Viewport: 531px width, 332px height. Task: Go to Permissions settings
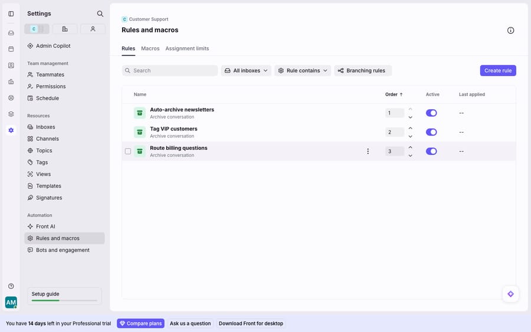[64, 86]
